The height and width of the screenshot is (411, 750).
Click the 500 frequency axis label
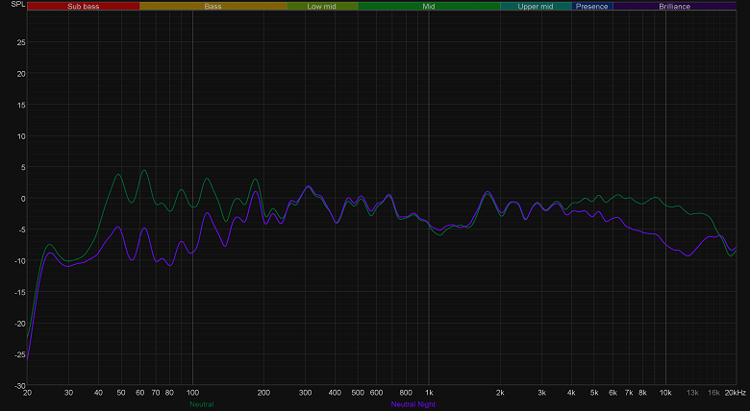pyautogui.click(x=358, y=393)
